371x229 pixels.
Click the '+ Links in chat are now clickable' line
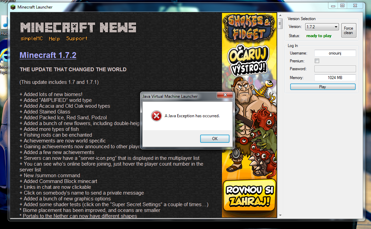pos(55,187)
